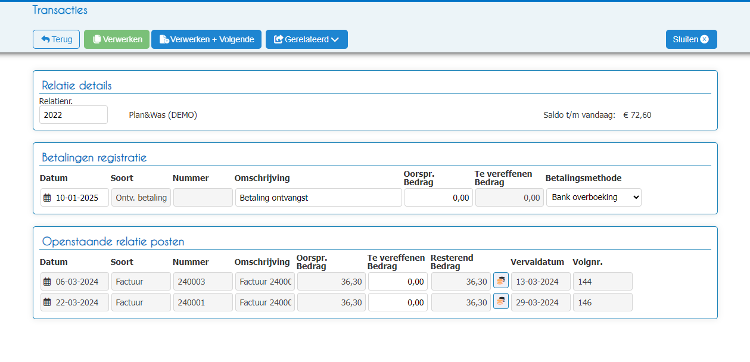750x362 pixels.
Task: Click the Volgnr. field showing 146
Action: (x=603, y=302)
